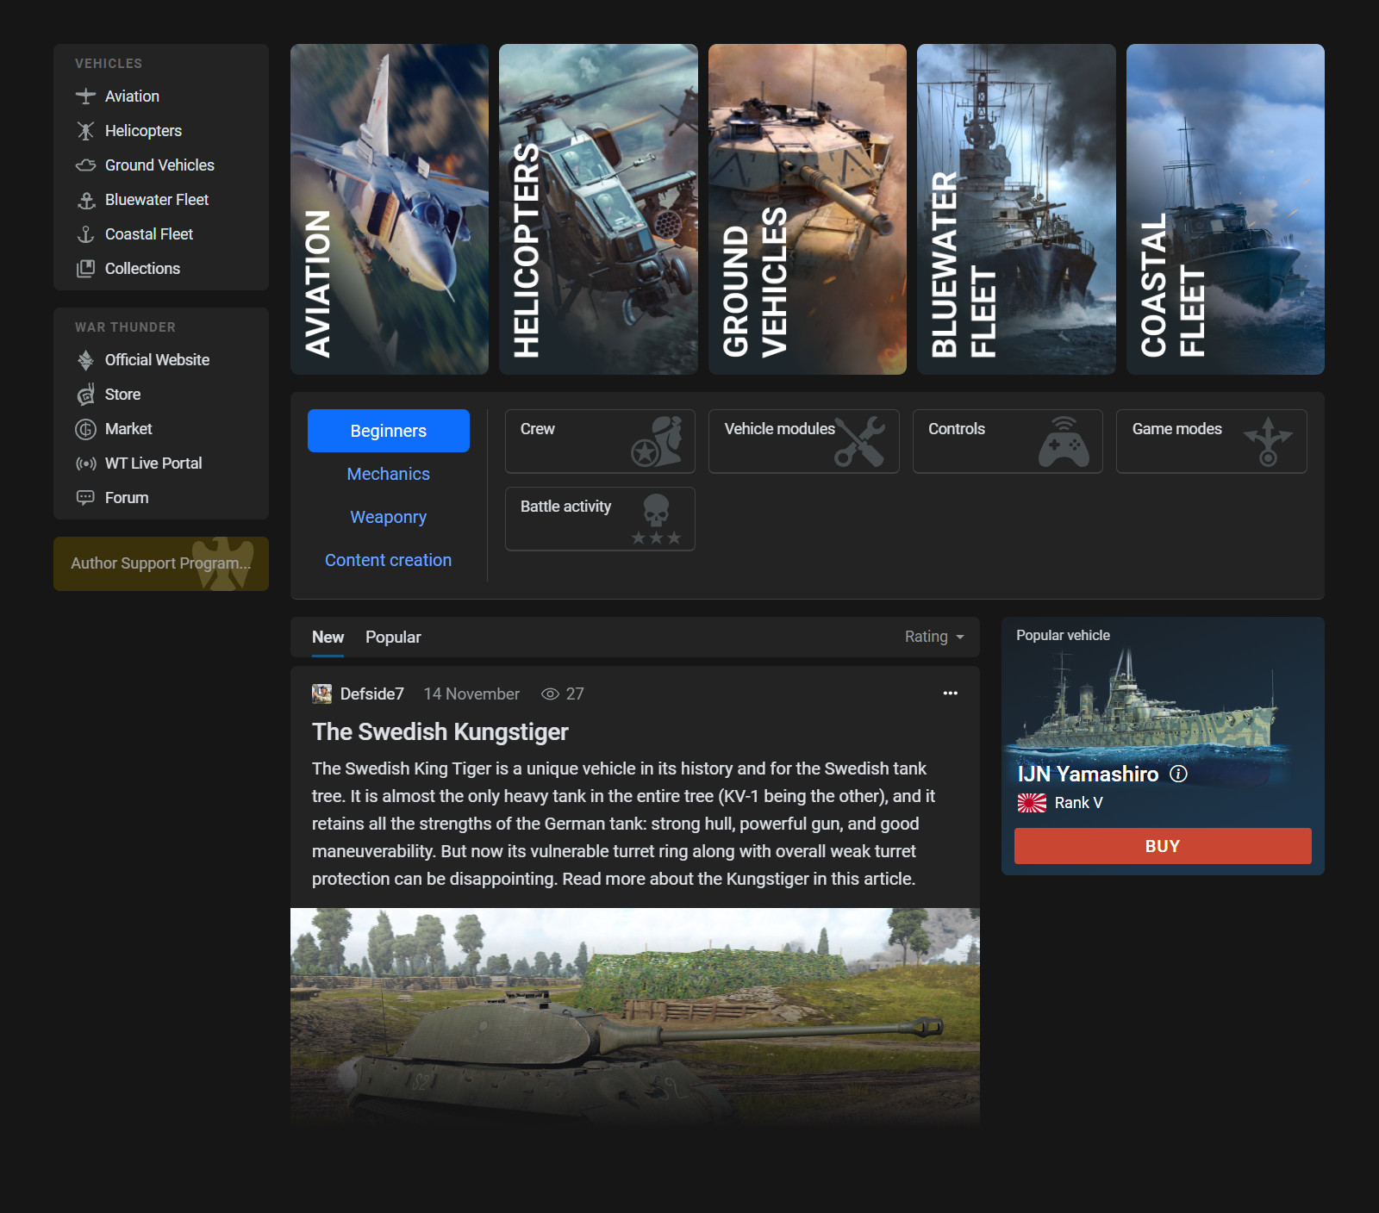This screenshot has width=1379, height=1213.
Task: Open the article options ellipsis menu
Action: pos(951,693)
